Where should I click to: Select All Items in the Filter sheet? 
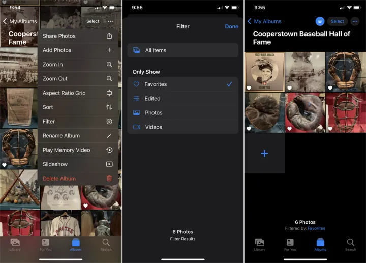[182, 50]
